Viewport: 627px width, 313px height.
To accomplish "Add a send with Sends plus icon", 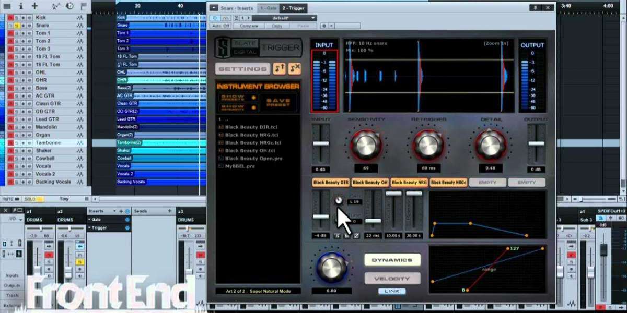I will [x=169, y=211].
